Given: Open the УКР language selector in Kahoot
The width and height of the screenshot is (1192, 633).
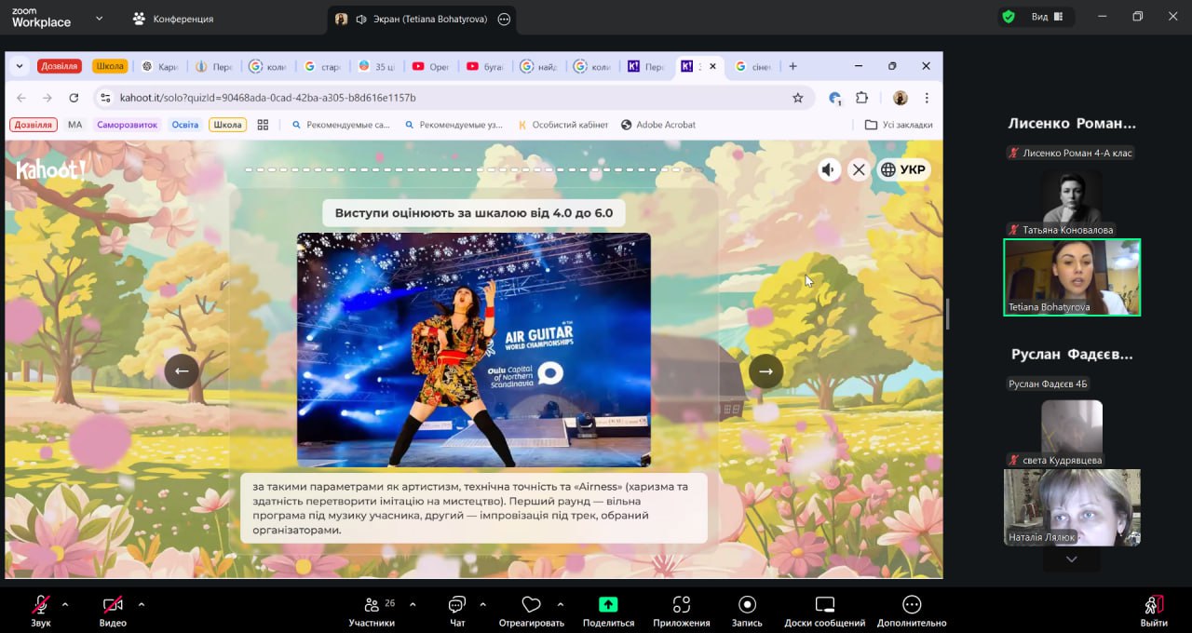Looking at the screenshot, I should tap(903, 169).
